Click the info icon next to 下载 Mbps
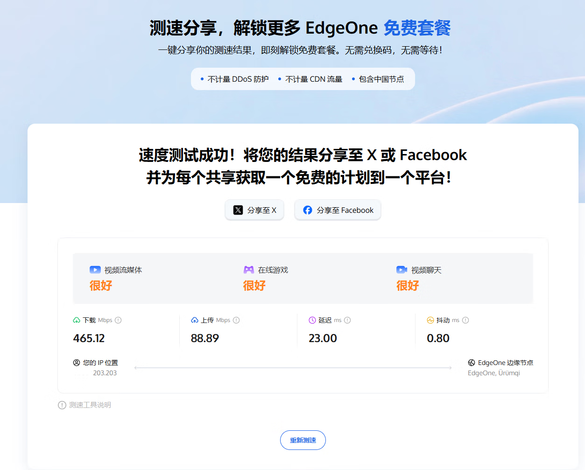The height and width of the screenshot is (470, 585). coord(118,320)
